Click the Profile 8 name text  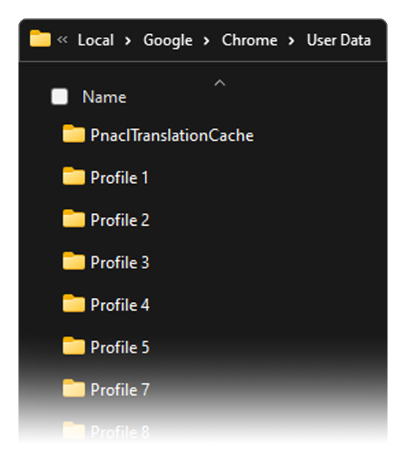click(x=120, y=432)
